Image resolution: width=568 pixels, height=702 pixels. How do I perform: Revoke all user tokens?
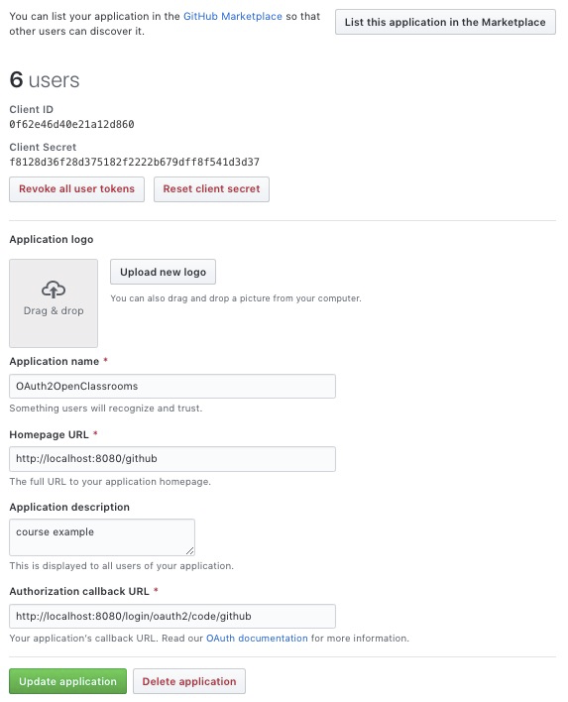point(76,189)
